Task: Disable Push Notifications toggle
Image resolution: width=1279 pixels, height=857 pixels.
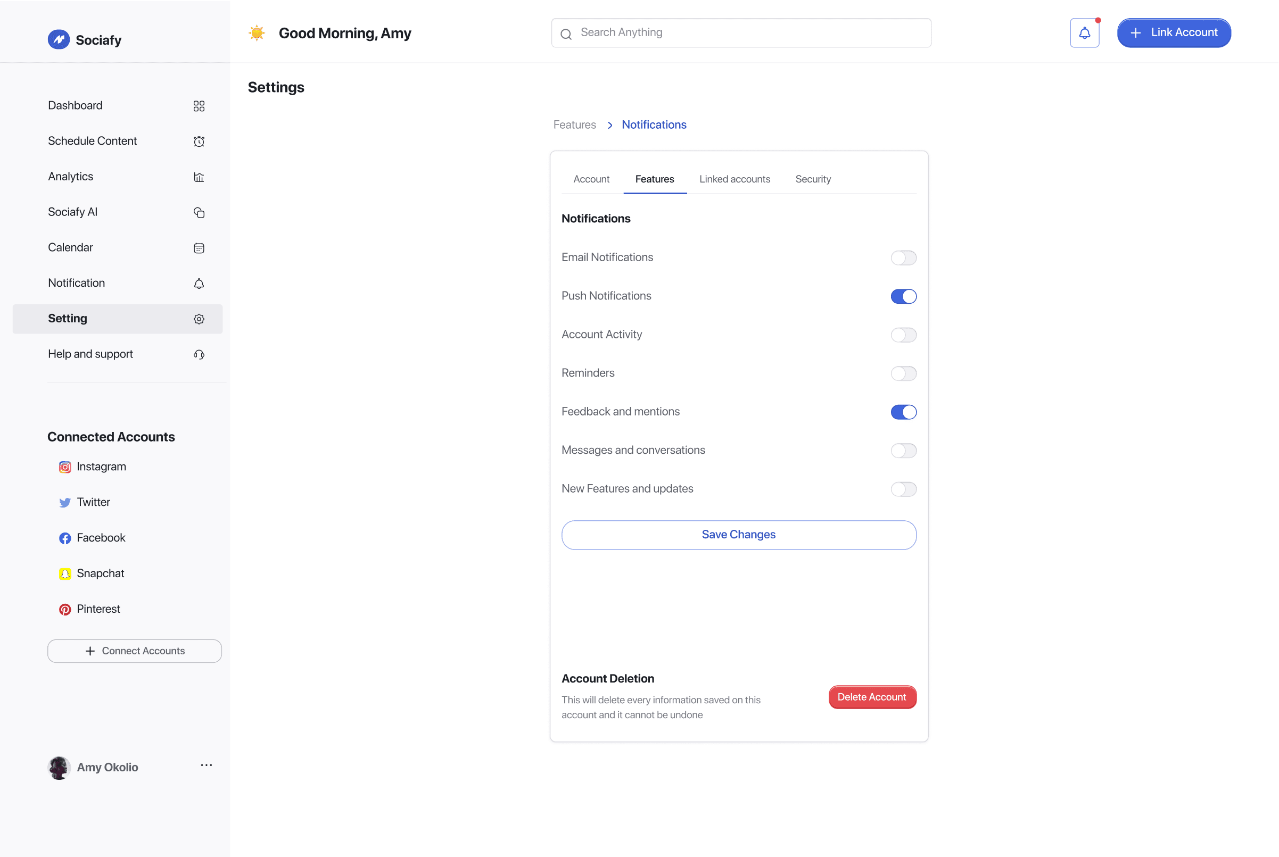Action: [x=903, y=296]
